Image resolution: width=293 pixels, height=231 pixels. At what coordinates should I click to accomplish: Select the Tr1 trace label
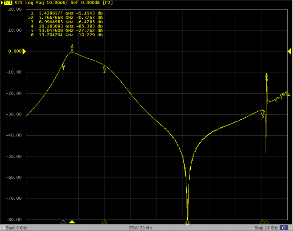[x=8, y=3]
